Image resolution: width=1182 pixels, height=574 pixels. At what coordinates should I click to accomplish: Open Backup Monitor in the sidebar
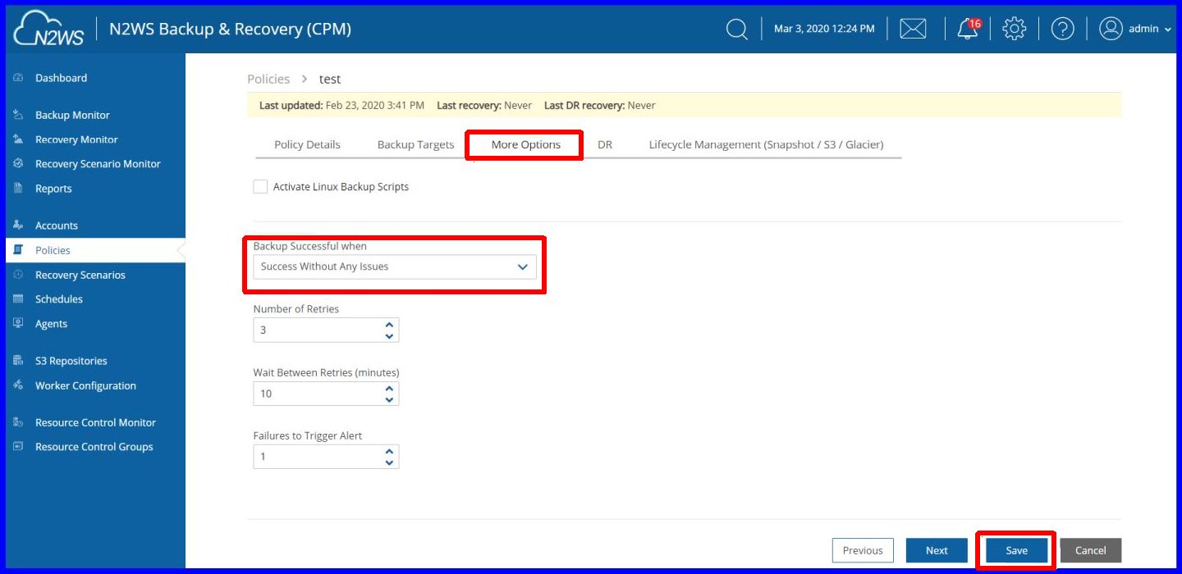(72, 115)
